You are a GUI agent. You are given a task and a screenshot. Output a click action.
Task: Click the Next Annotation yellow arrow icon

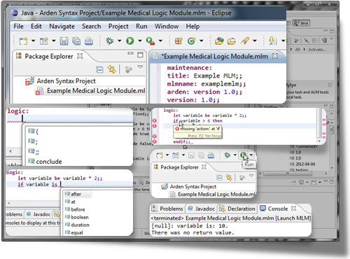point(272,41)
